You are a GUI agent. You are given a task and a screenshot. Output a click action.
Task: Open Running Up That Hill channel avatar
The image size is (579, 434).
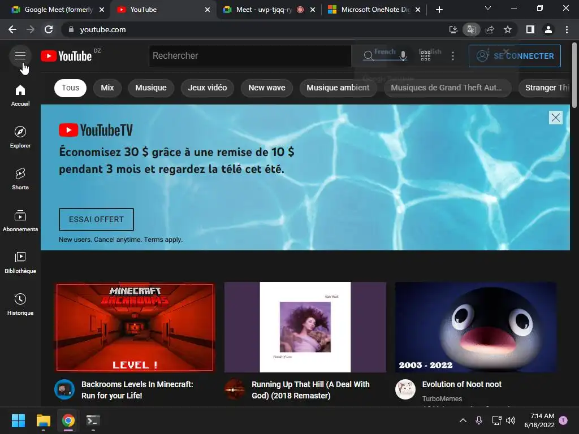click(235, 389)
